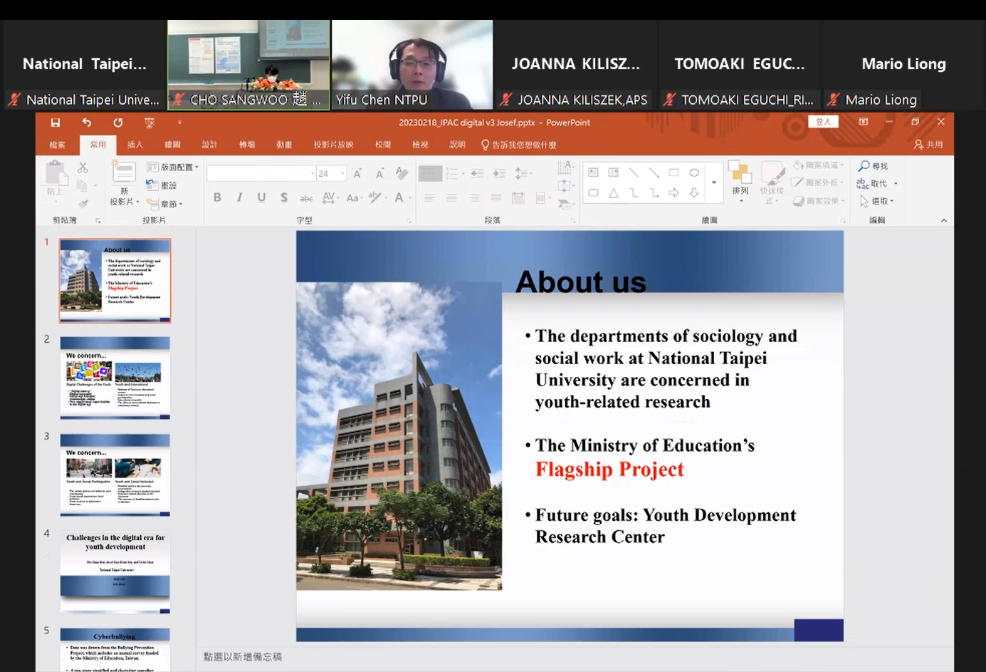Cut the selection with the scissors icon

83,168
